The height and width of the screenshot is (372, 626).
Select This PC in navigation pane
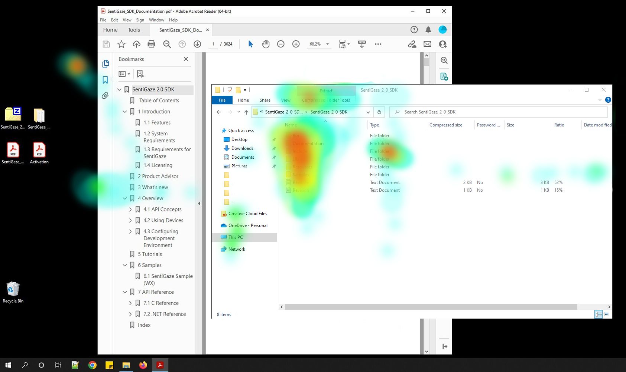click(244, 237)
